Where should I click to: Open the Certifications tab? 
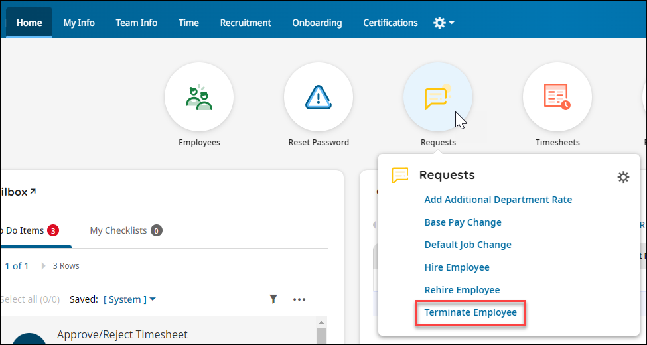coord(390,23)
